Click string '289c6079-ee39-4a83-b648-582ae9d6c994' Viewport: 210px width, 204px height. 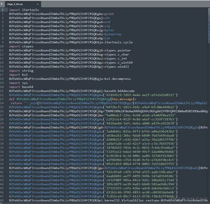(x=140, y=184)
